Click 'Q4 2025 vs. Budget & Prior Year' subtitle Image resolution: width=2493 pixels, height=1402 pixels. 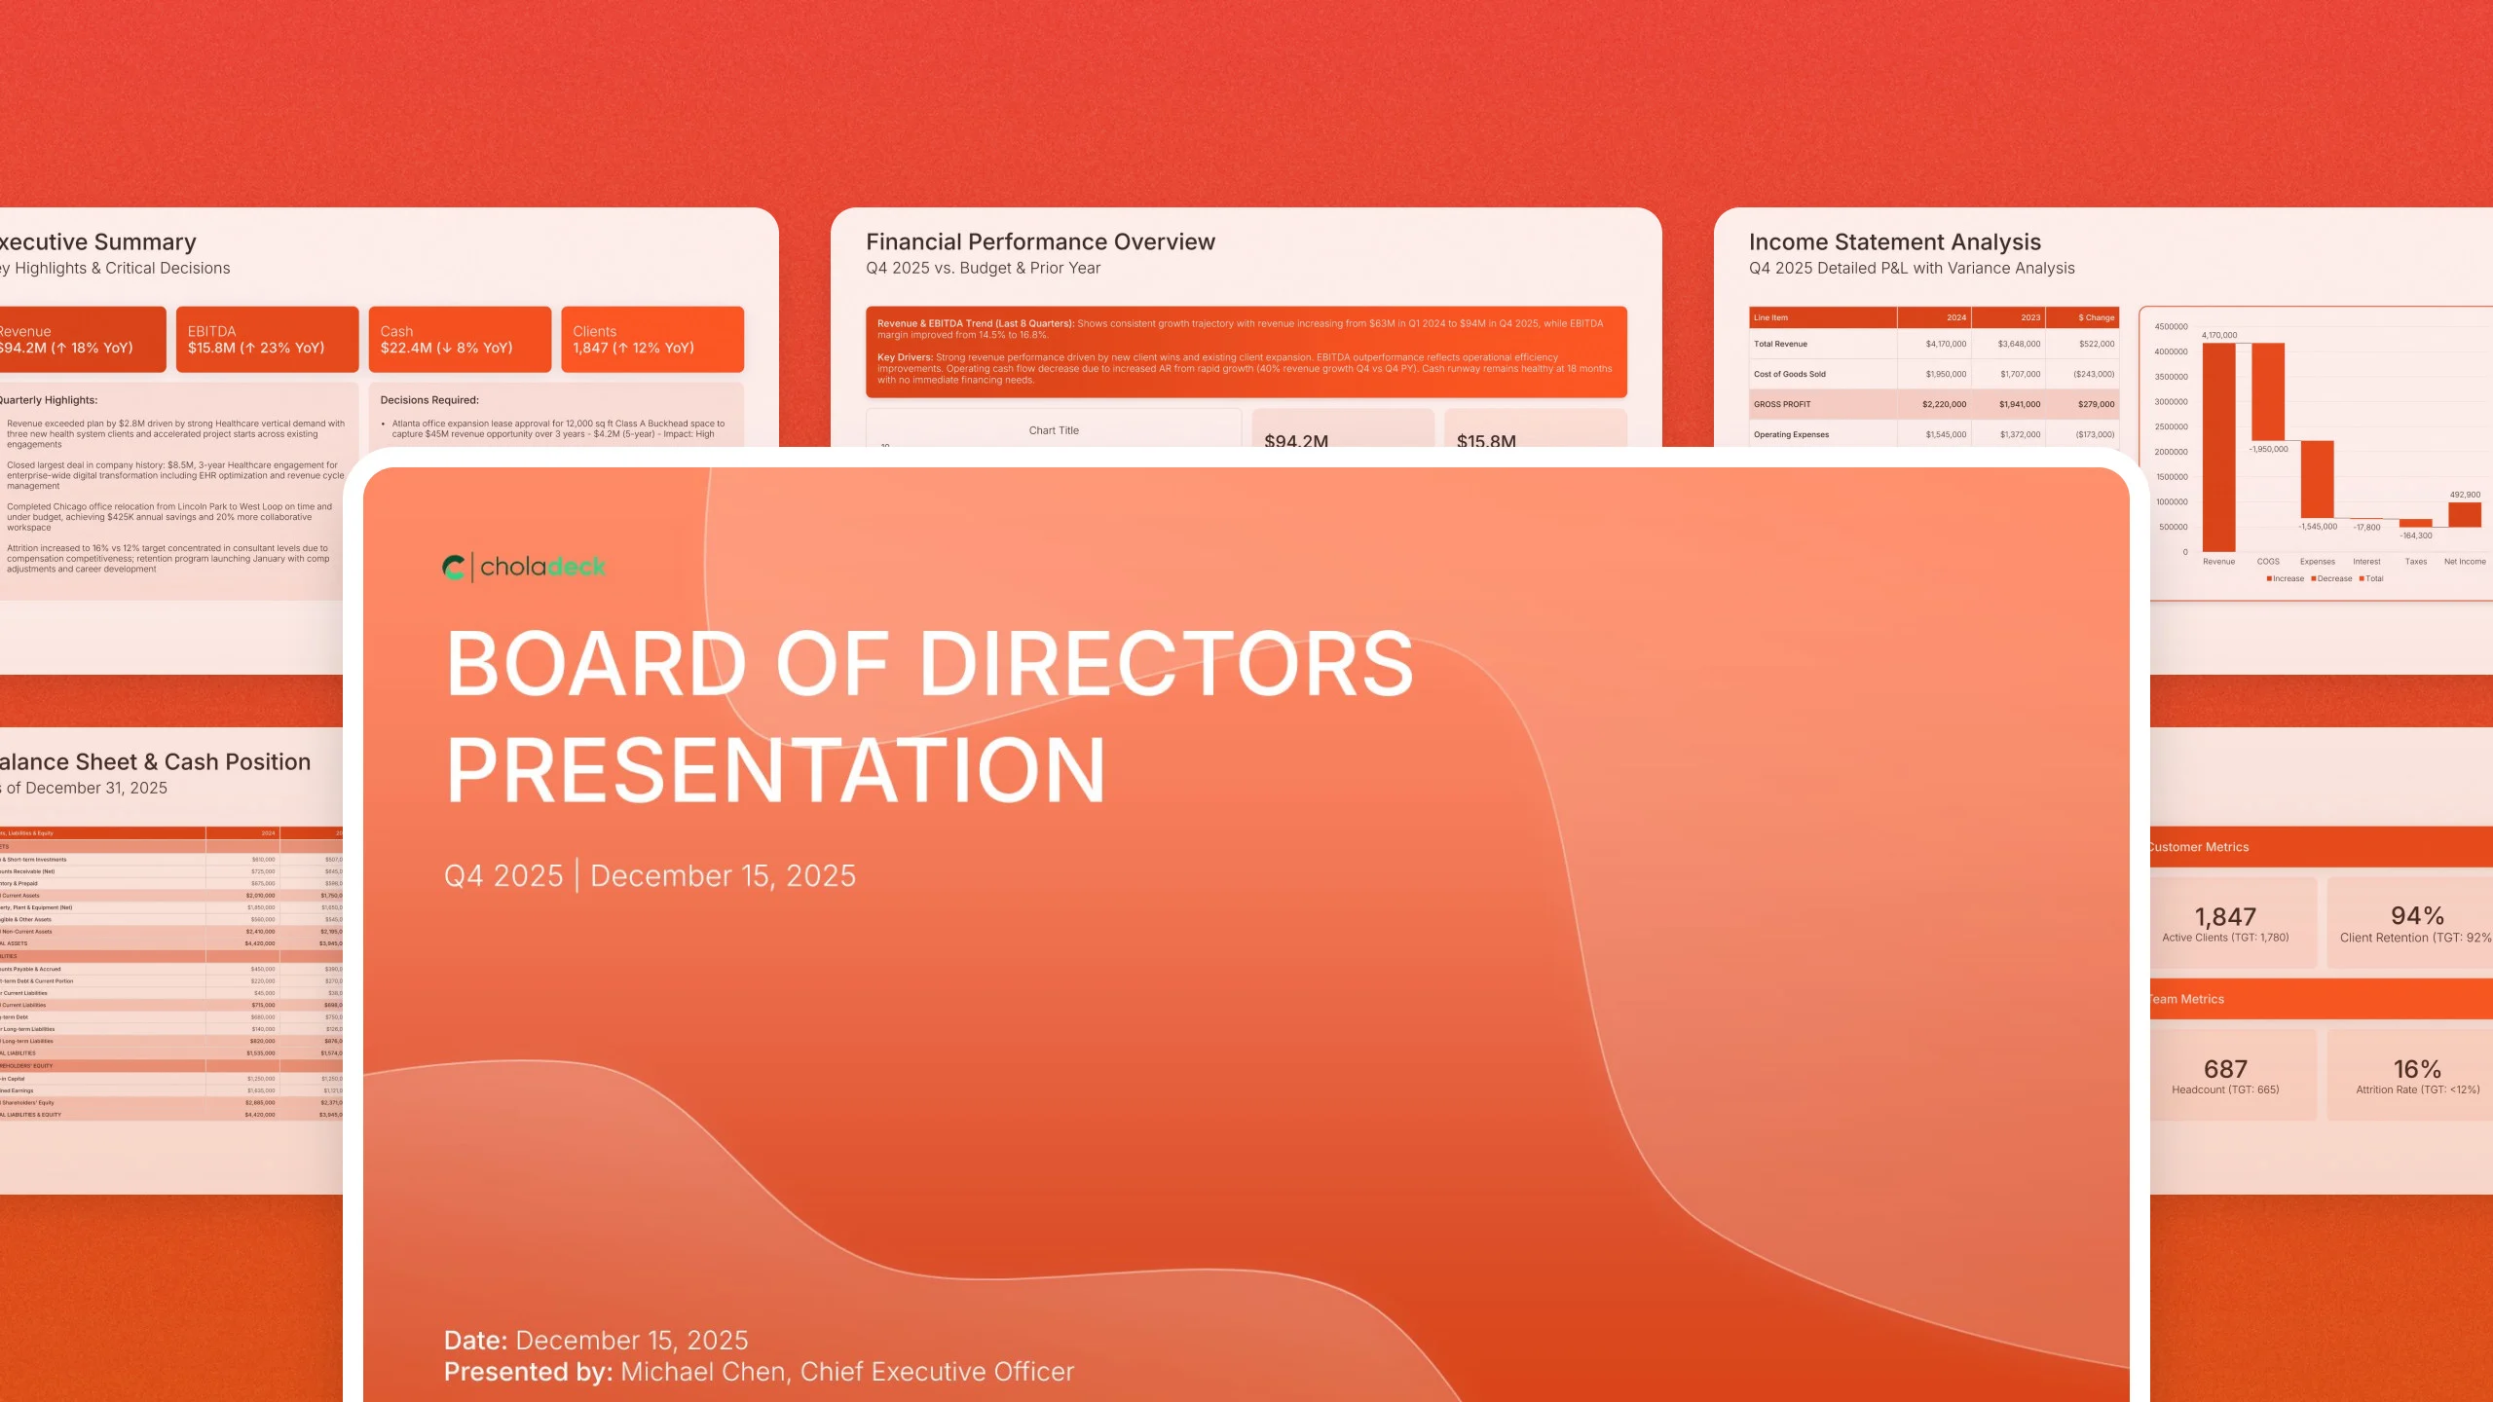click(x=983, y=268)
